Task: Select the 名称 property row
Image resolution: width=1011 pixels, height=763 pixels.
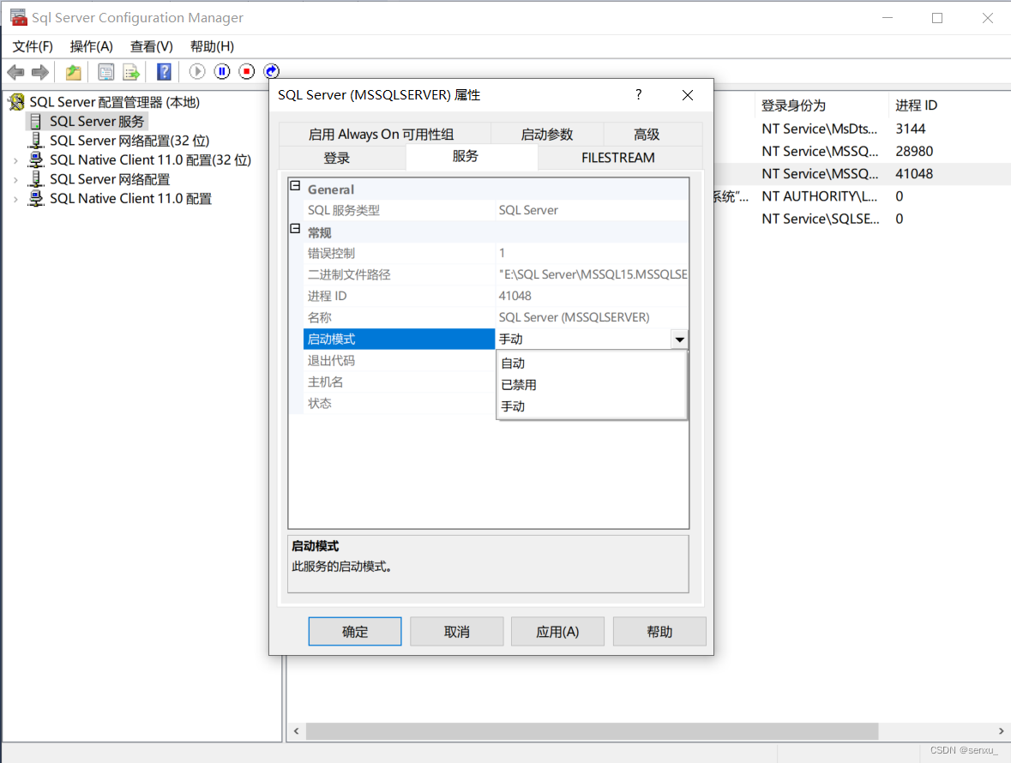Action: click(495, 317)
